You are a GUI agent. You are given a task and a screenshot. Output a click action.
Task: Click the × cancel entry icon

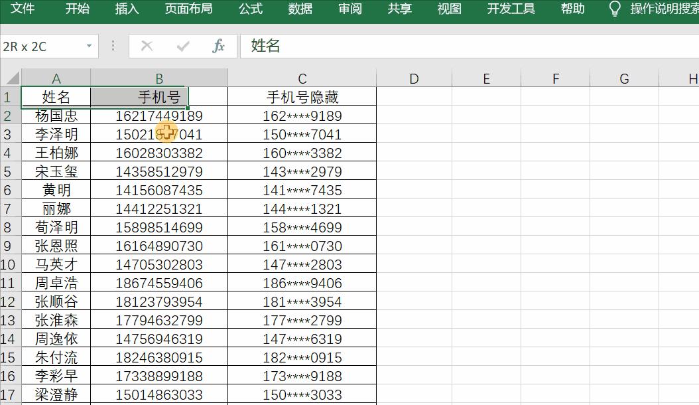[x=147, y=46]
